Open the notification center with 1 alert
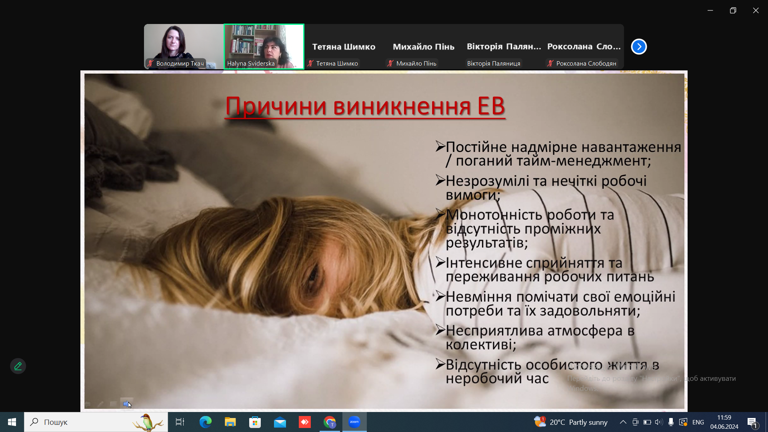 click(752, 422)
